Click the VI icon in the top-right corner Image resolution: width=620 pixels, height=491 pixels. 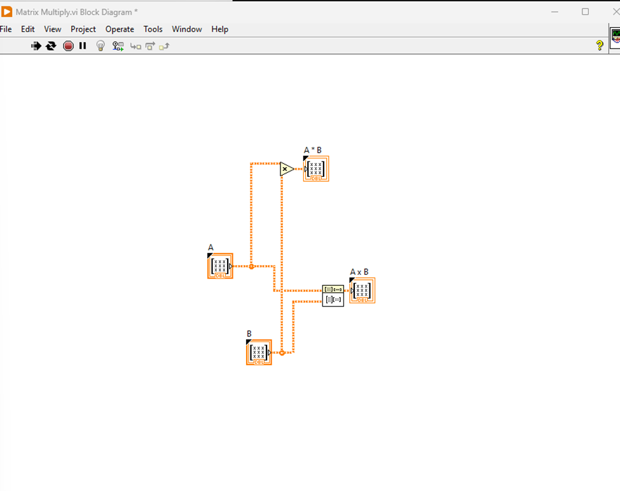click(x=614, y=39)
